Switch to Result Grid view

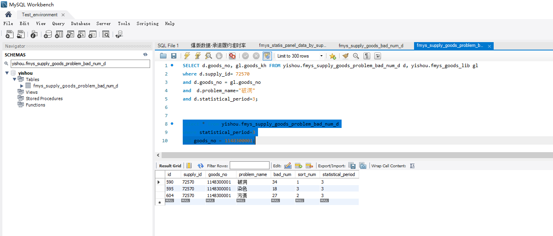tap(170, 166)
